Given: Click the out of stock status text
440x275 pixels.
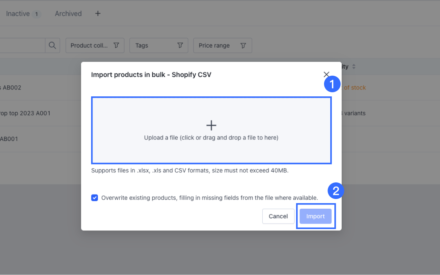Looking at the screenshot, I should pos(354,88).
